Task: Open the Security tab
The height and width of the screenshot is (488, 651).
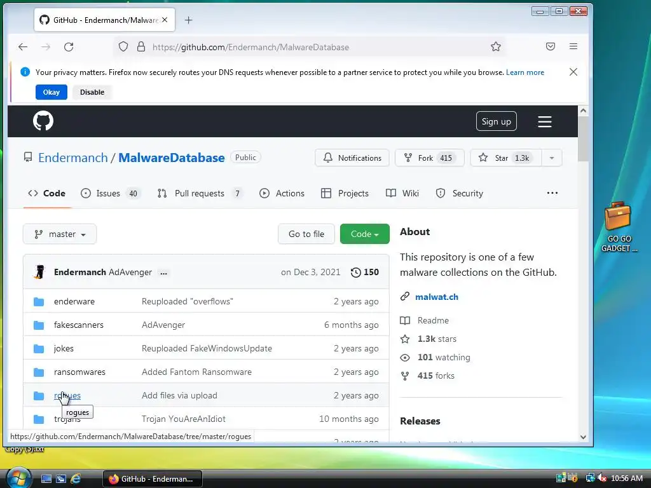Action: (x=460, y=193)
